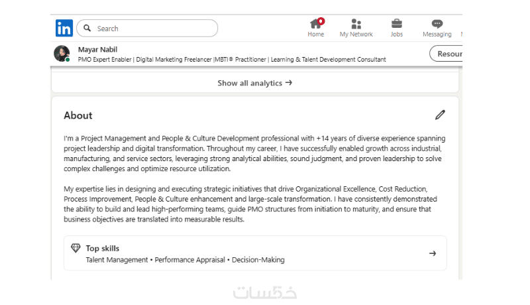530x305 pixels.
Task: Open the LinkedIn logo home icon
Action: click(64, 28)
